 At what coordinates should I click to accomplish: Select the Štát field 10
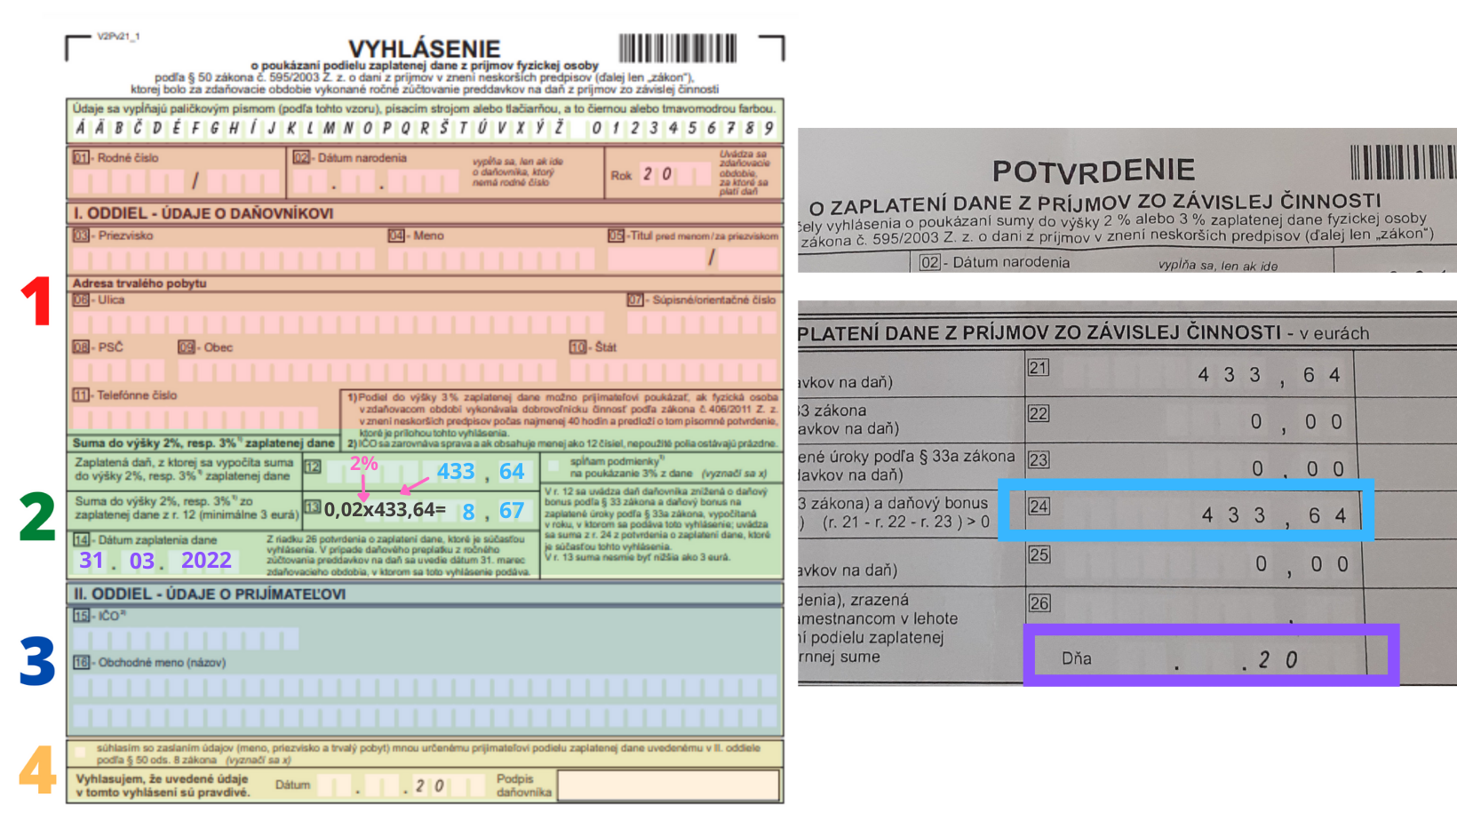click(673, 371)
